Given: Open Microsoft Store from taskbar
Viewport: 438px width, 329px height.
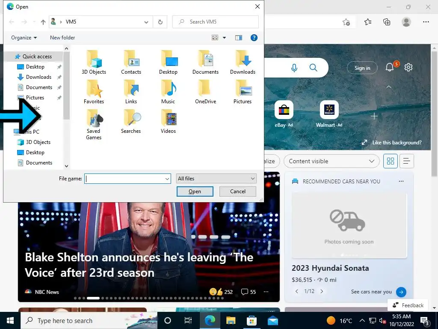Looking at the screenshot, I should [252, 320].
